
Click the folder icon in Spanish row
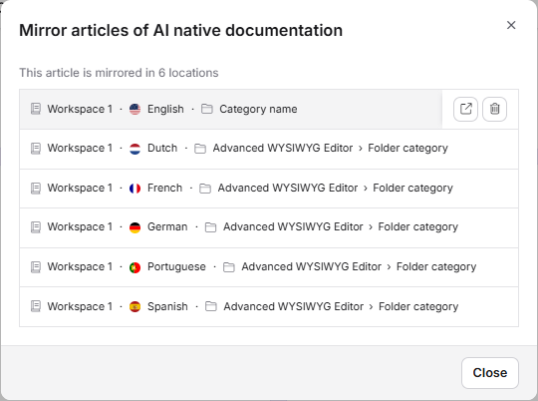(x=210, y=306)
